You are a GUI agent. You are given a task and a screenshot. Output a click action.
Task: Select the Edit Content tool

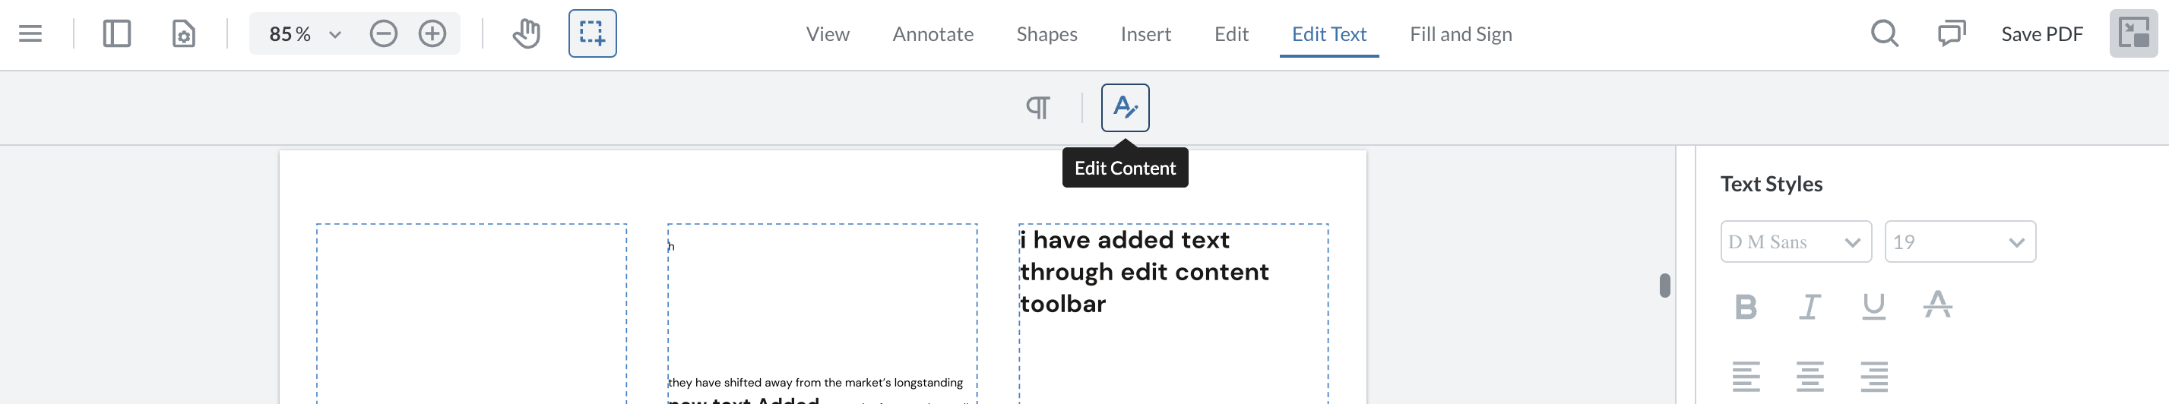coord(1125,108)
